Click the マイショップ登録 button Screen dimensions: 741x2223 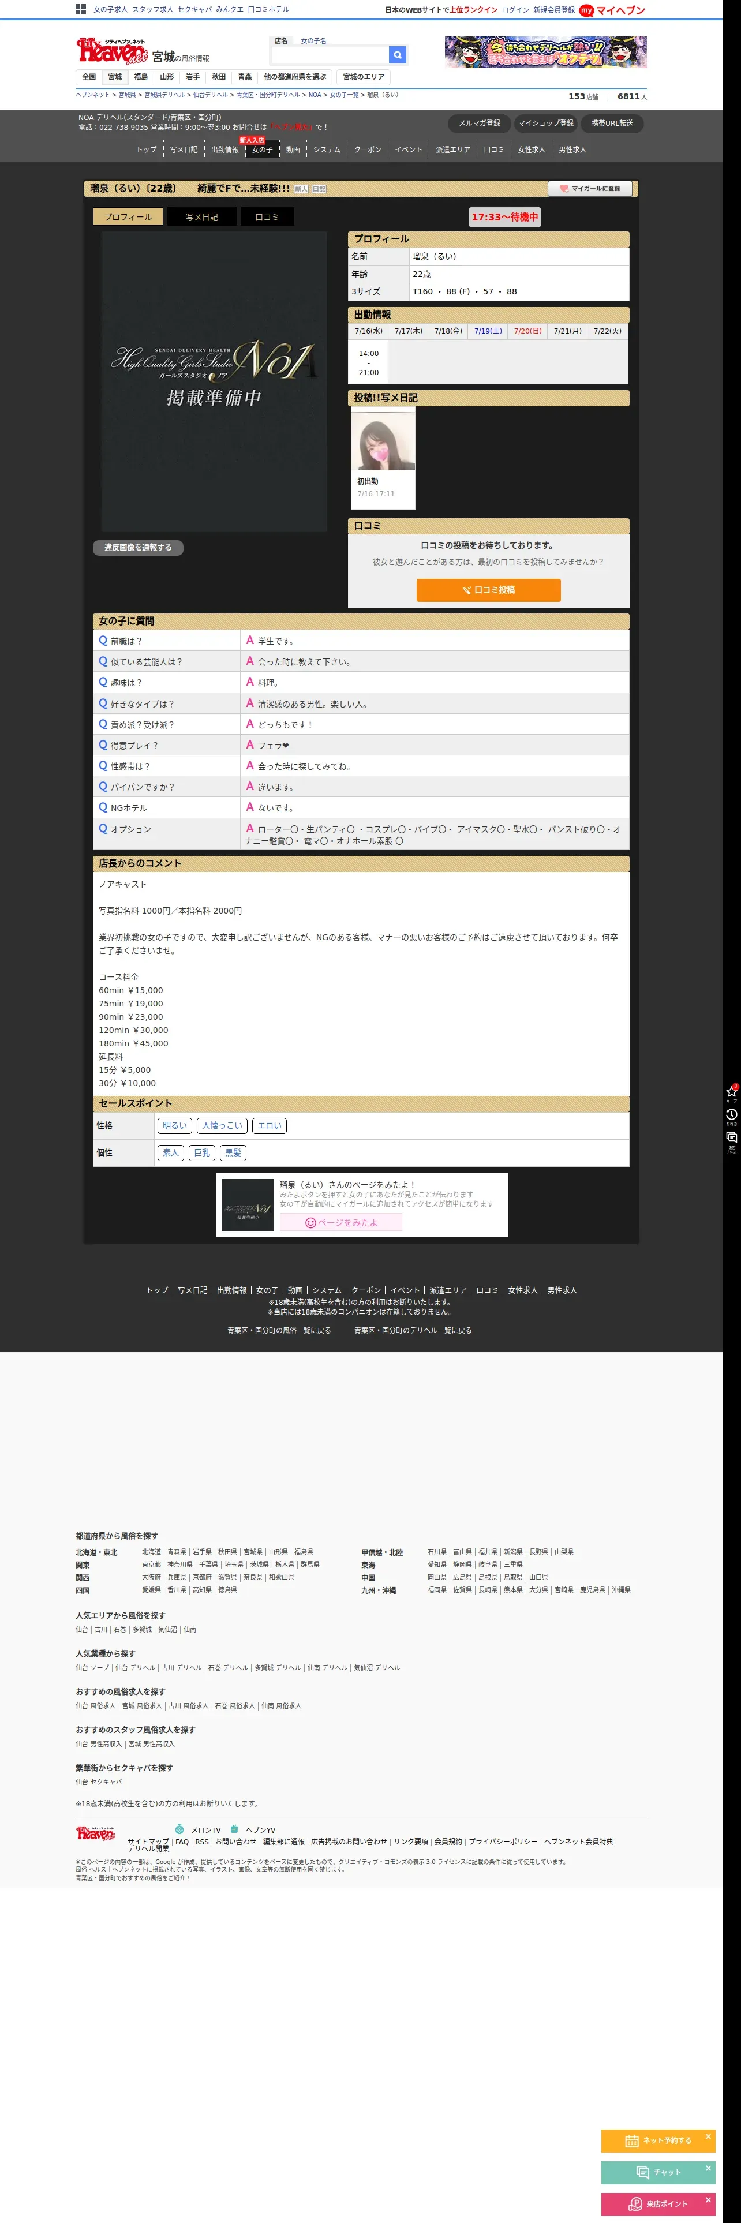pyautogui.click(x=546, y=124)
